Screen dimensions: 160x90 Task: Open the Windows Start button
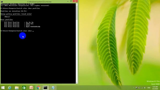pos(3,88)
